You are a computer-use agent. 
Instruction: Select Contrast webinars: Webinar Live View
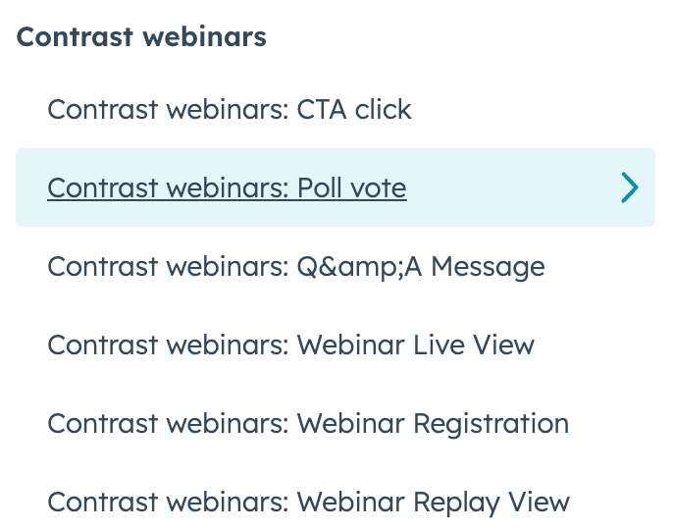coord(290,344)
